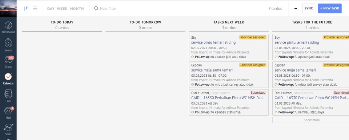Image resolution: width=349 pixels, height=140 pixels.
Task: Open 'service pintu lemari sliding' in Tasks Next Week
Action: click(x=213, y=42)
